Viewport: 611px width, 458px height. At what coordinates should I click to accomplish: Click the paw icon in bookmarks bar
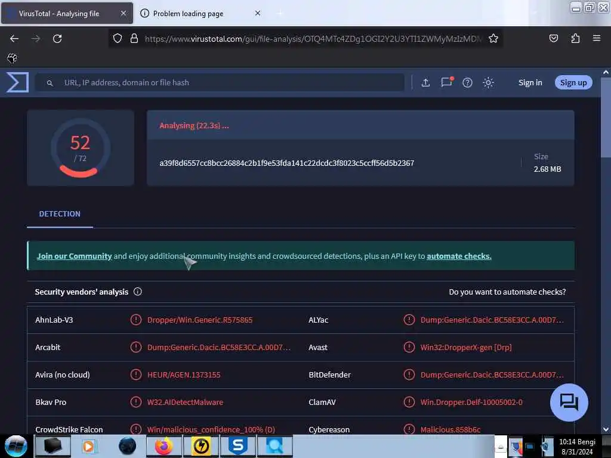tap(12, 58)
